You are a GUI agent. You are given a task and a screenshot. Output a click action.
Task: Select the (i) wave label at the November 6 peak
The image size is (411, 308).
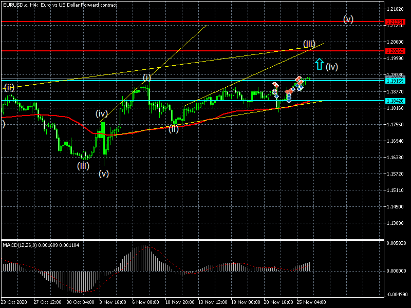147,78
